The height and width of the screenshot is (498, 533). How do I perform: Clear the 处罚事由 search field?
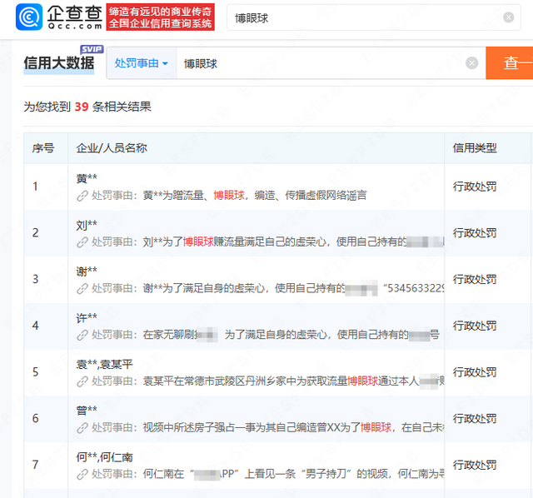[471, 63]
